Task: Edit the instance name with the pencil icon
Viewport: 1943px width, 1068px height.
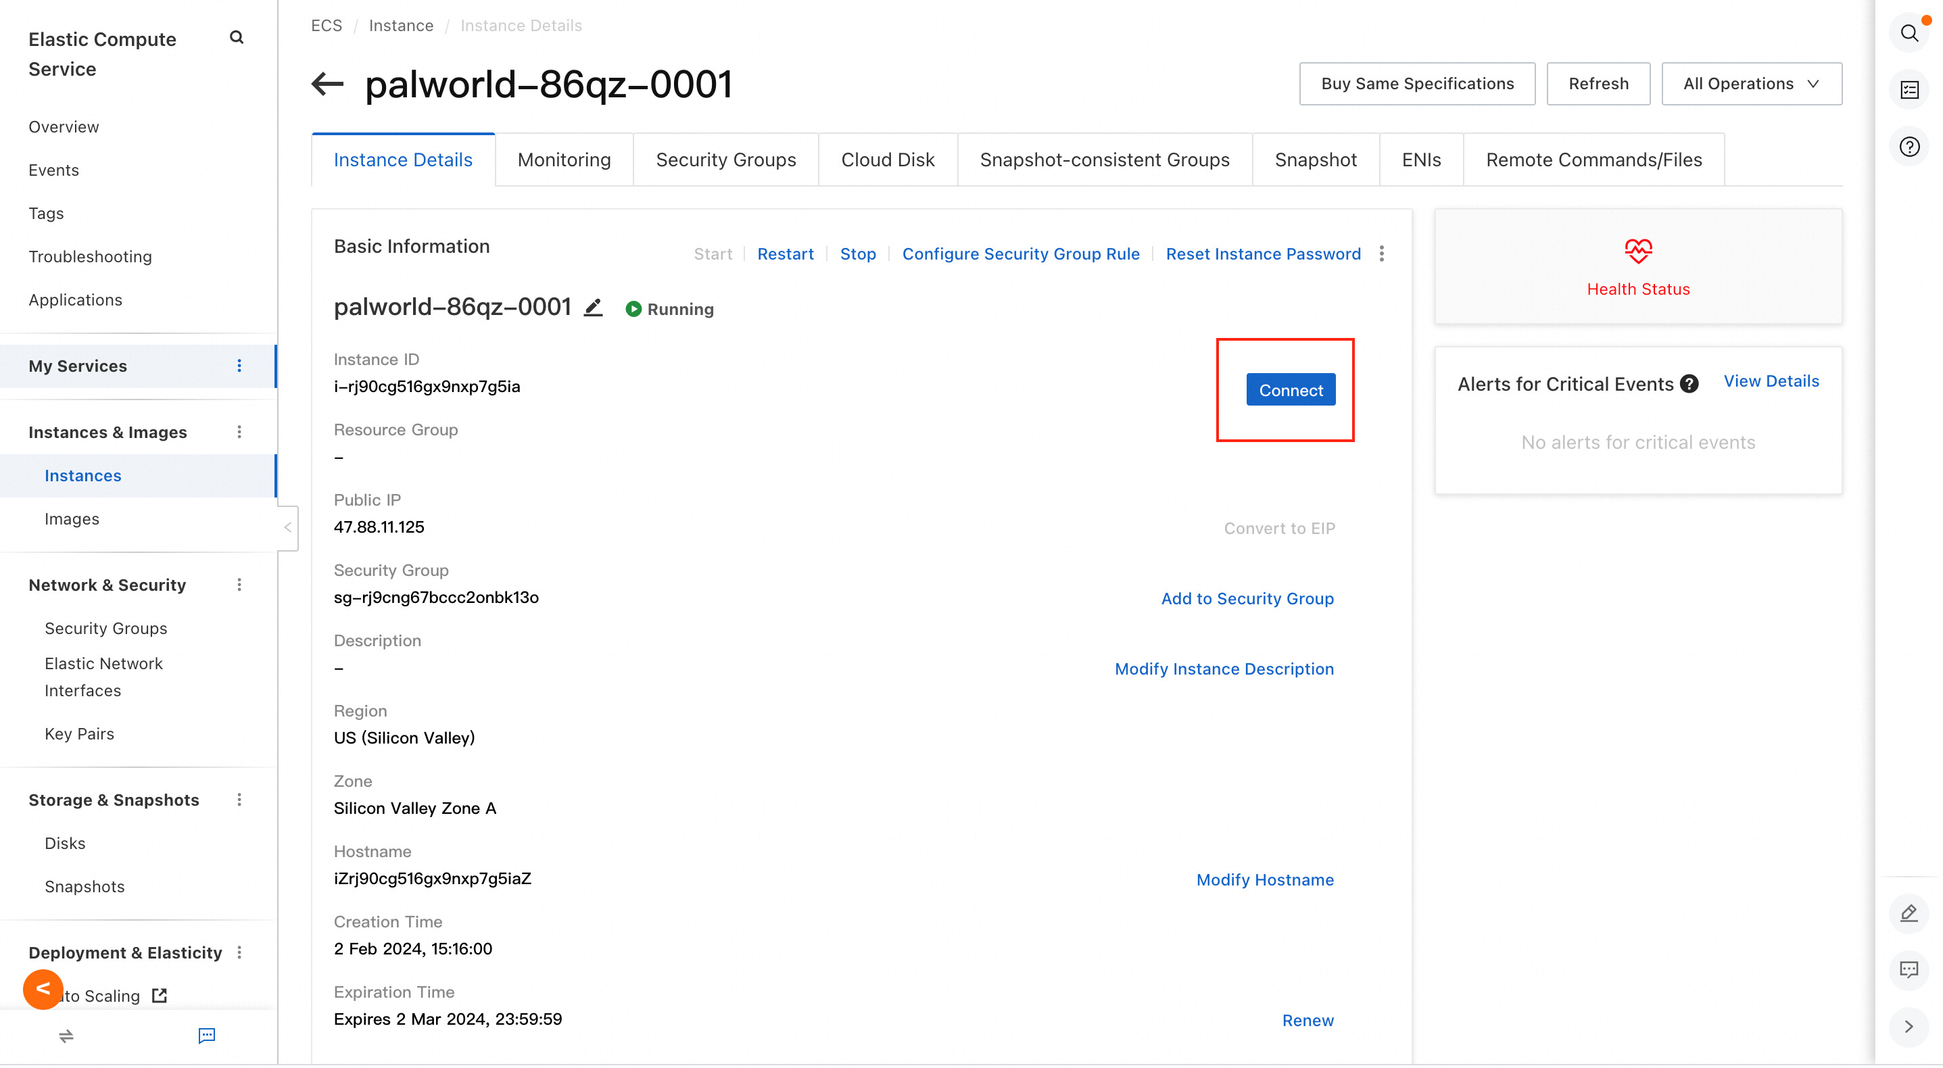Action: coord(594,308)
